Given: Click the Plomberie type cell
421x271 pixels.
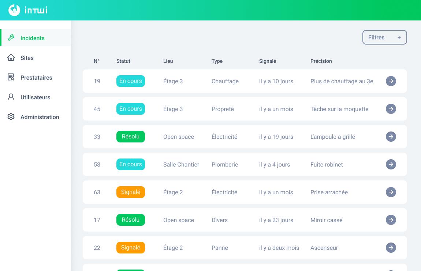Looking at the screenshot, I should coord(225,164).
